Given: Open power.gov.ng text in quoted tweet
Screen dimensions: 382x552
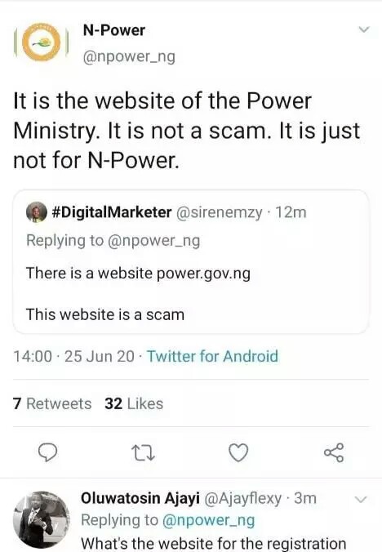Looking at the screenshot, I should (x=203, y=274).
